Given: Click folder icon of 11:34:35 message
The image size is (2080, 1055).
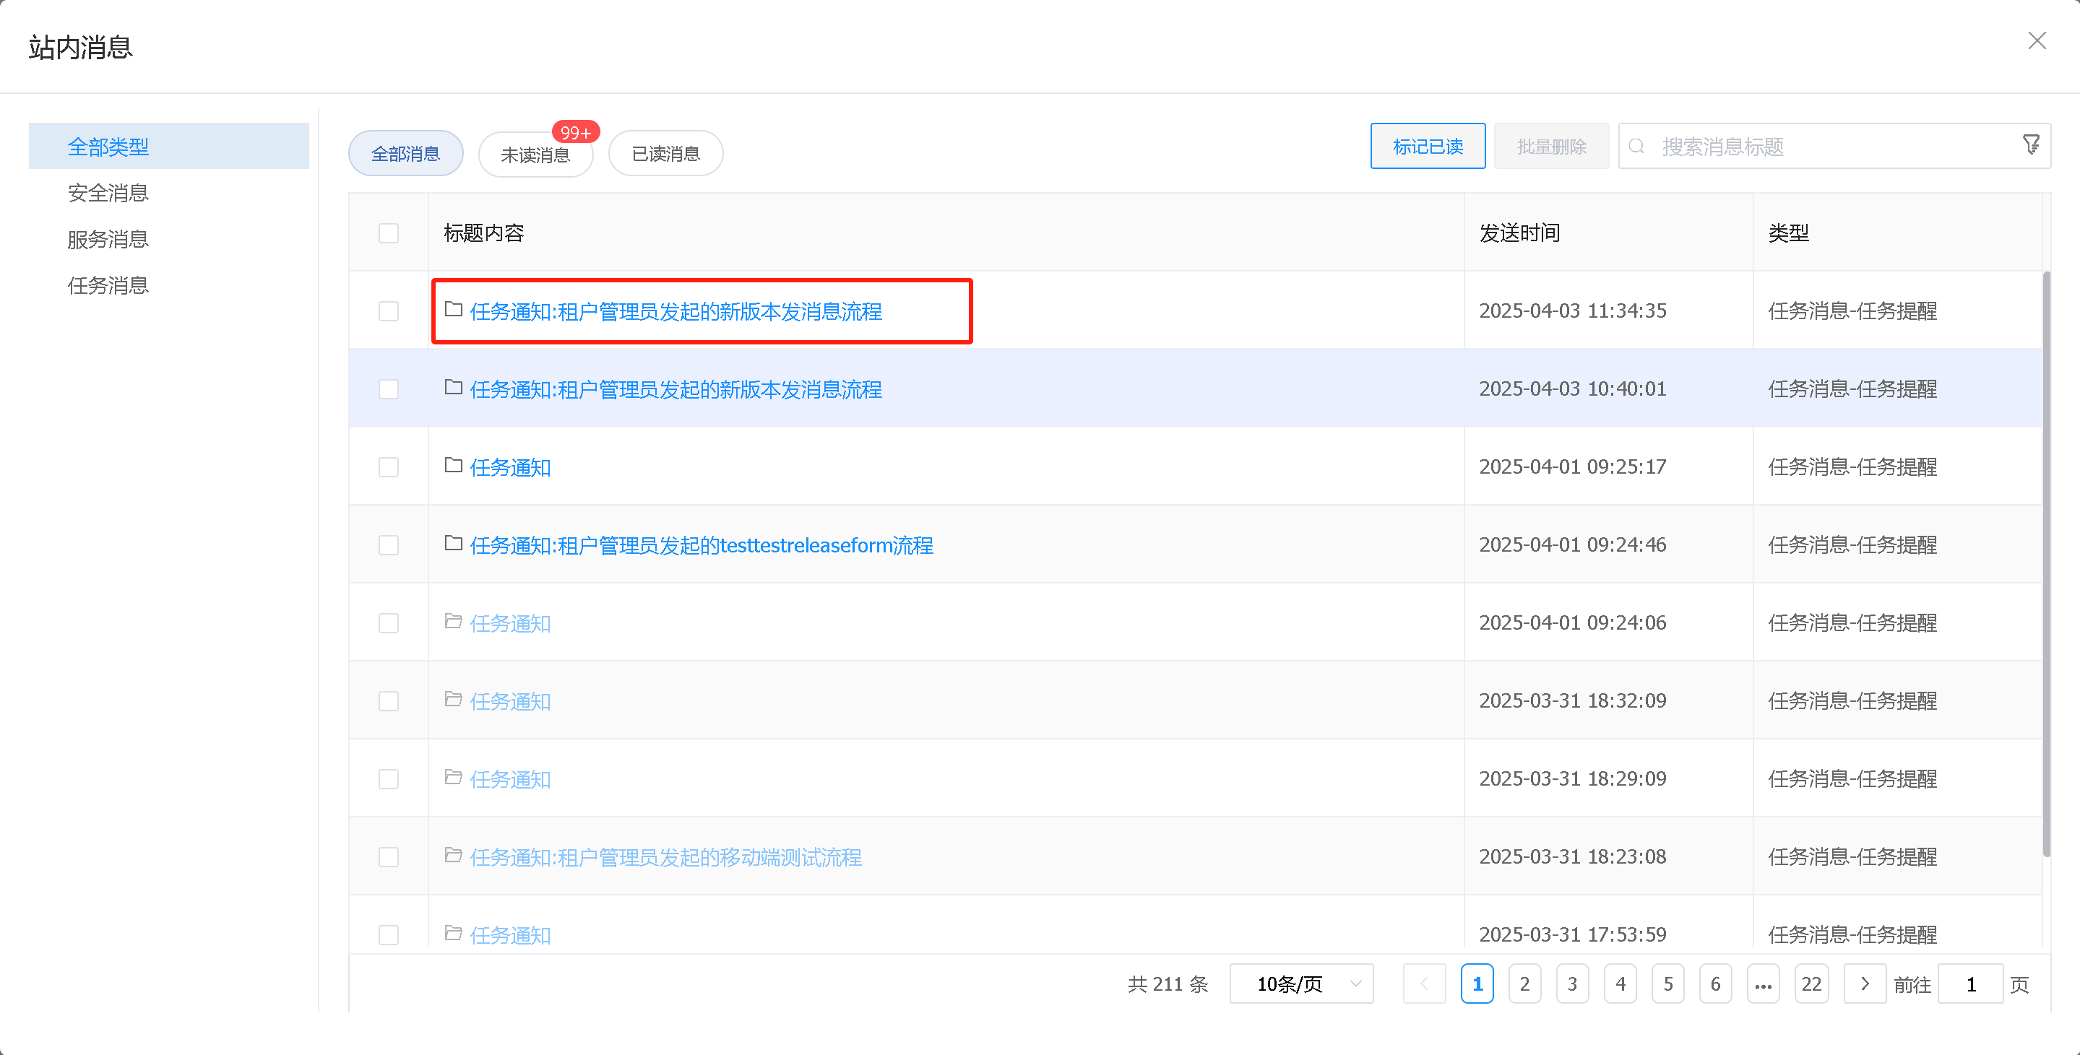Looking at the screenshot, I should pos(453,309).
